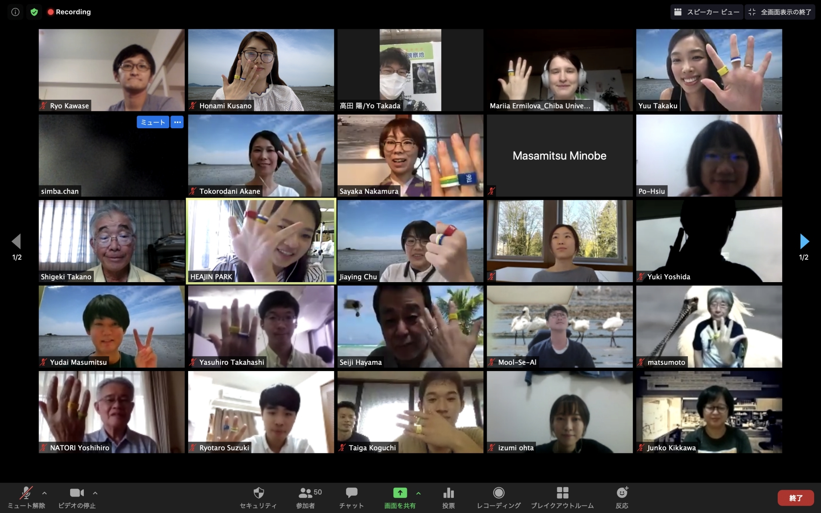Open the Participants panel icon
Image resolution: width=821 pixels, height=513 pixels.
(x=305, y=493)
